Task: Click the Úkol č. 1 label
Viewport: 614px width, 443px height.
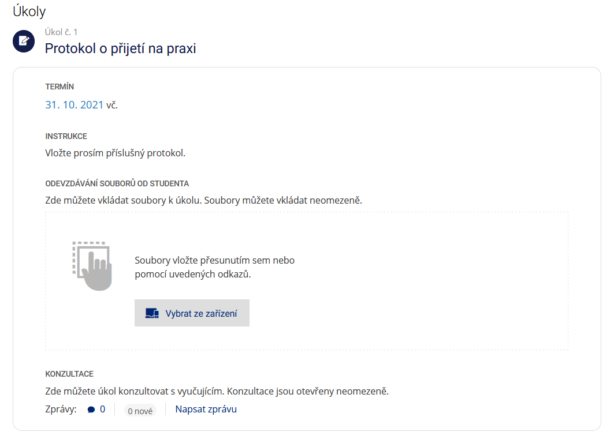Action: click(x=61, y=32)
